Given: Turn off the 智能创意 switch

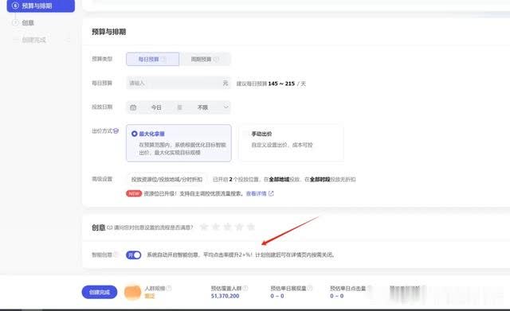Looking at the screenshot, I should point(133,255).
